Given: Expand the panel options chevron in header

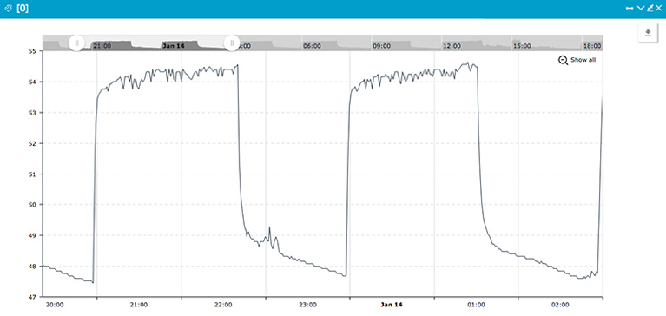Looking at the screenshot, I should (641, 9).
